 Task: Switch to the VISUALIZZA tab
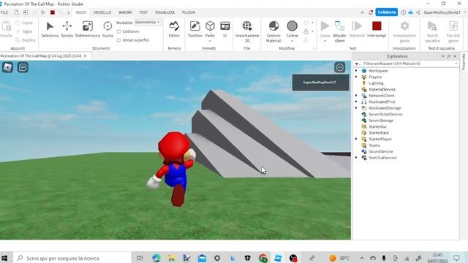[165, 12]
